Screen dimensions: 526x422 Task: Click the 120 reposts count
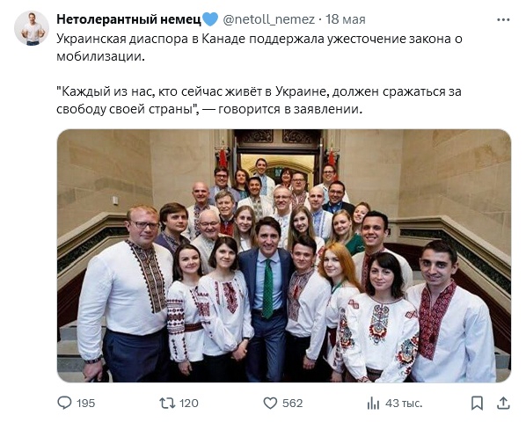point(189,403)
